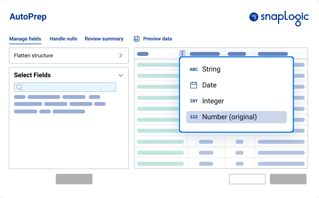Click the calendar icon beside Date
Viewport: 319px width, 198px height.
[x=194, y=85]
